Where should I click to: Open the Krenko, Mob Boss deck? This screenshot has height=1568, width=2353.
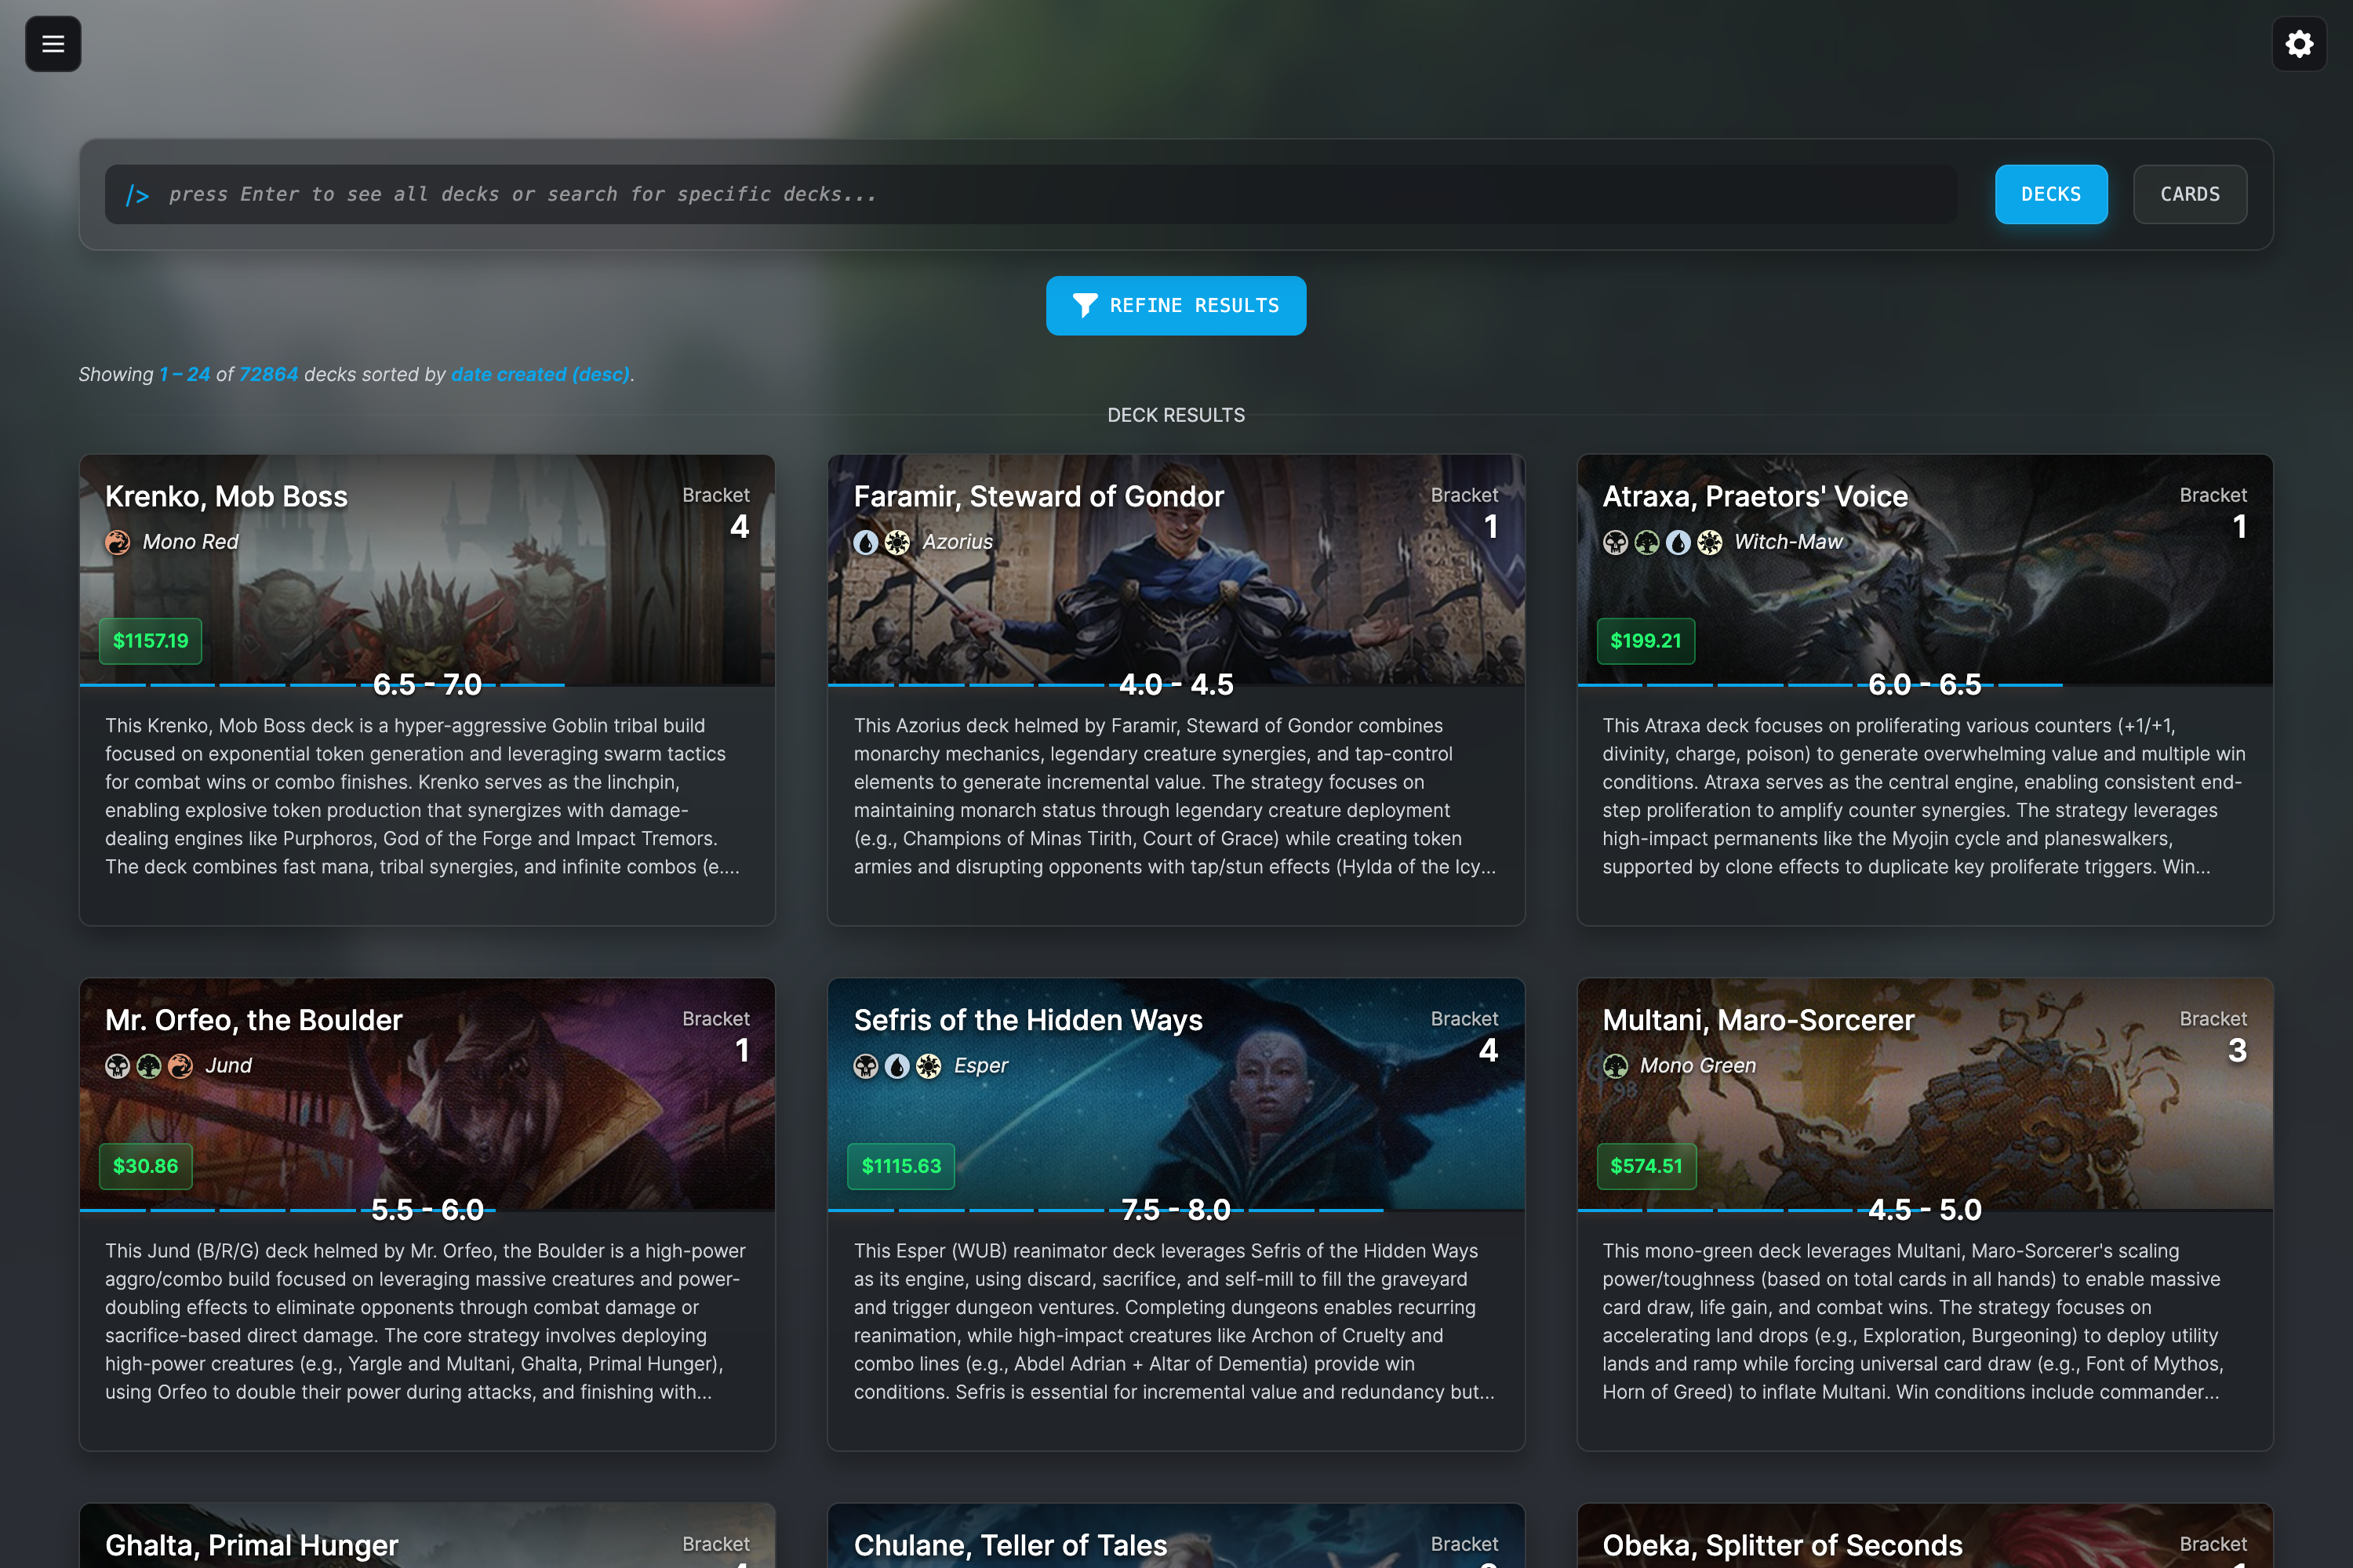[x=226, y=496]
